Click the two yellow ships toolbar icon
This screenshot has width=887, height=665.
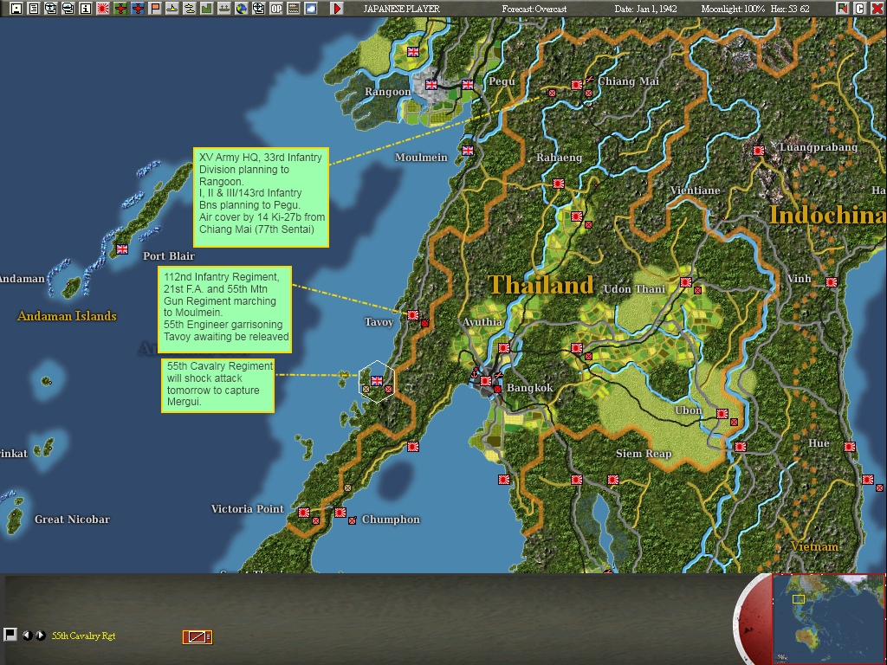[x=190, y=9]
